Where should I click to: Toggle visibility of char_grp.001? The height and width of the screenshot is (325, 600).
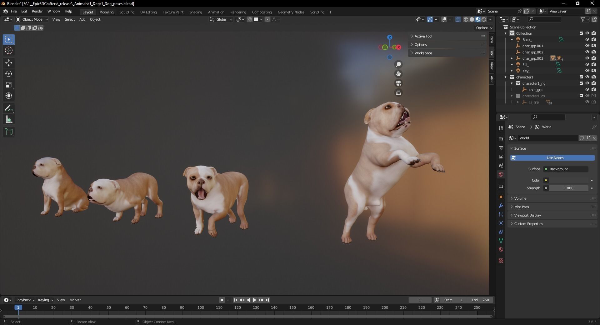(x=587, y=46)
